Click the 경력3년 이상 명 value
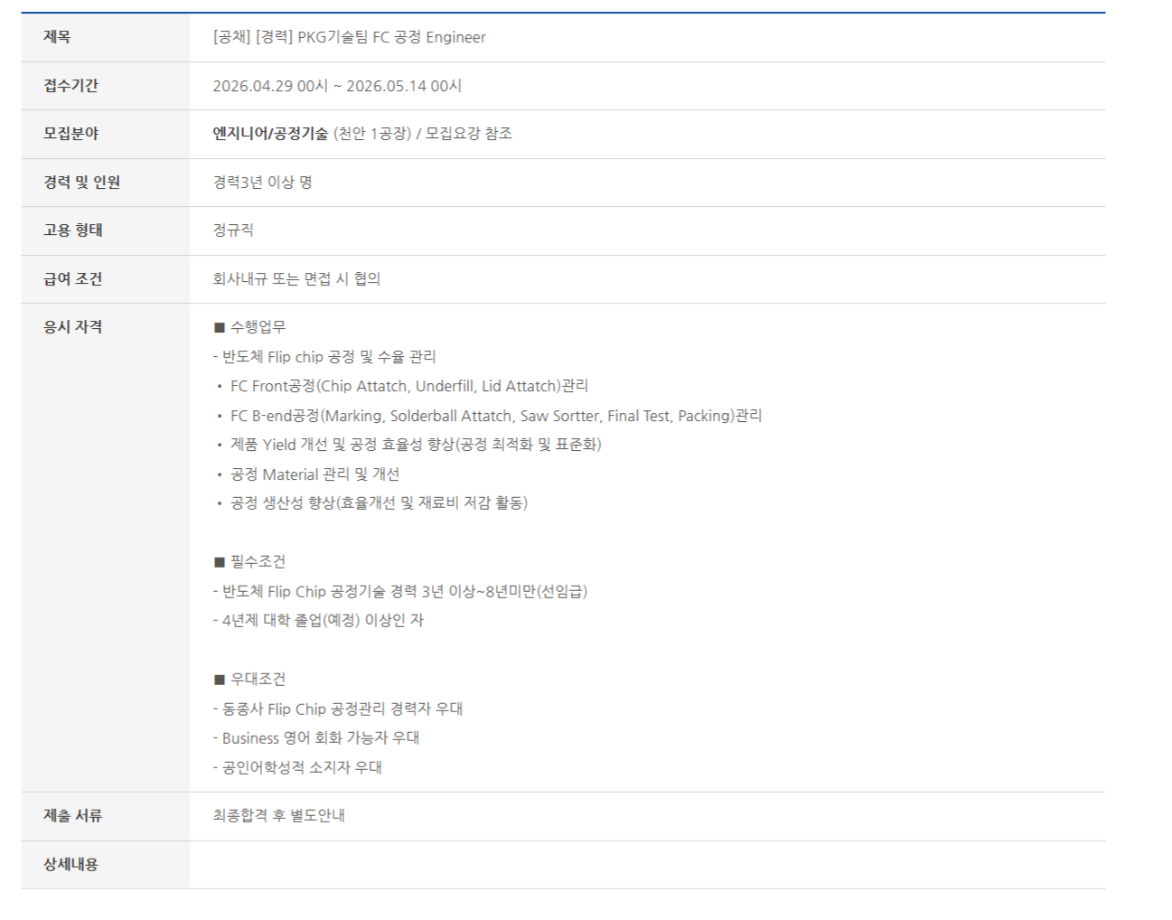The image size is (1172, 920). (x=262, y=183)
